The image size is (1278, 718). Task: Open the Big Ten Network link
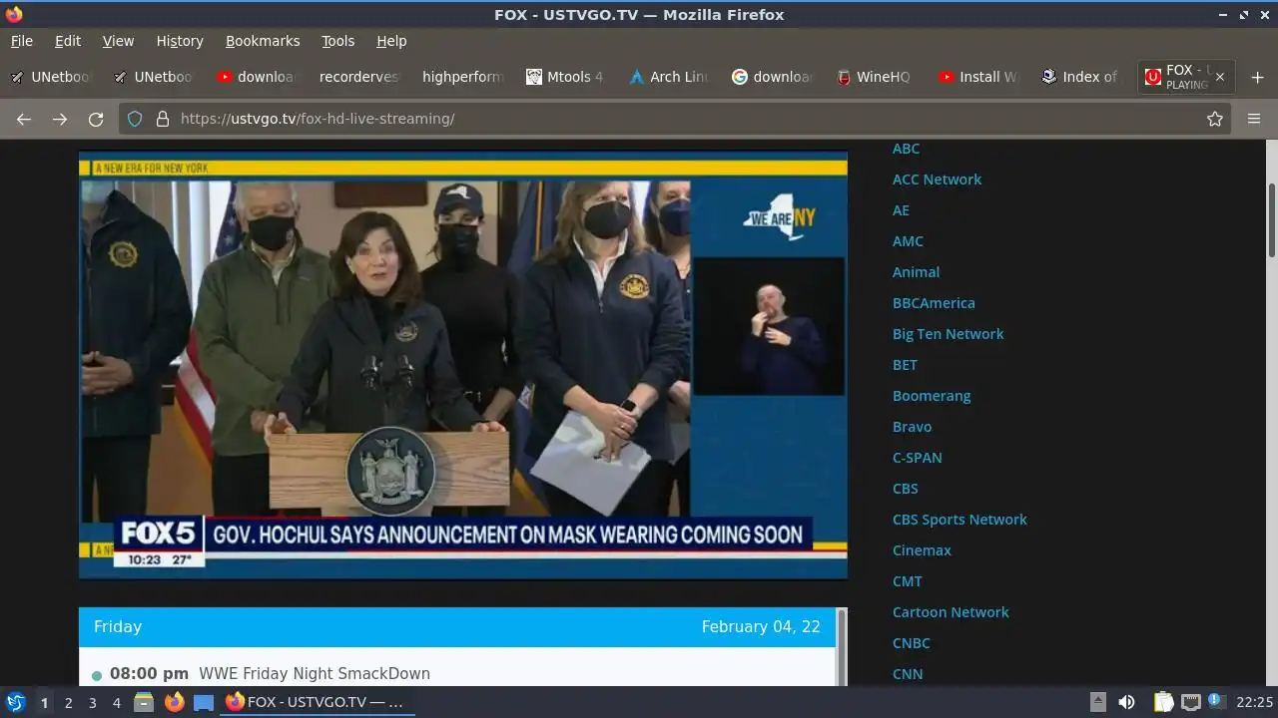948,334
